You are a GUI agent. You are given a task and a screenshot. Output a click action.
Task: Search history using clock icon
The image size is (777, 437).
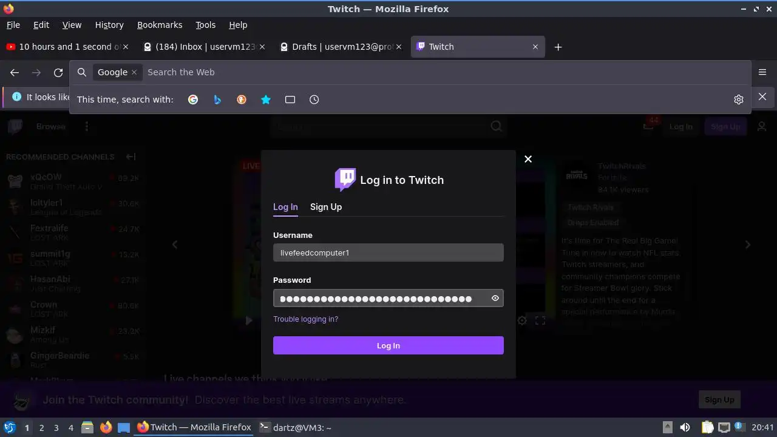click(x=314, y=100)
